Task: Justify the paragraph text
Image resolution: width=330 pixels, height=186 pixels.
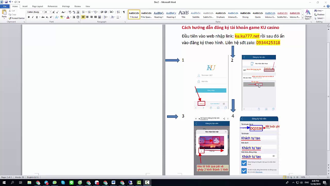Action: pos(95,17)
